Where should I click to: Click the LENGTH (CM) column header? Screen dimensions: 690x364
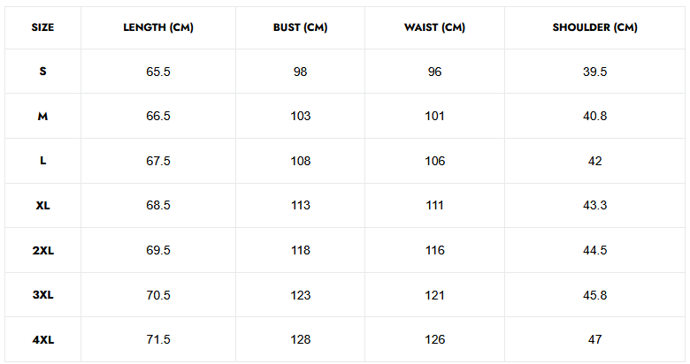click(x=158, y=27)
